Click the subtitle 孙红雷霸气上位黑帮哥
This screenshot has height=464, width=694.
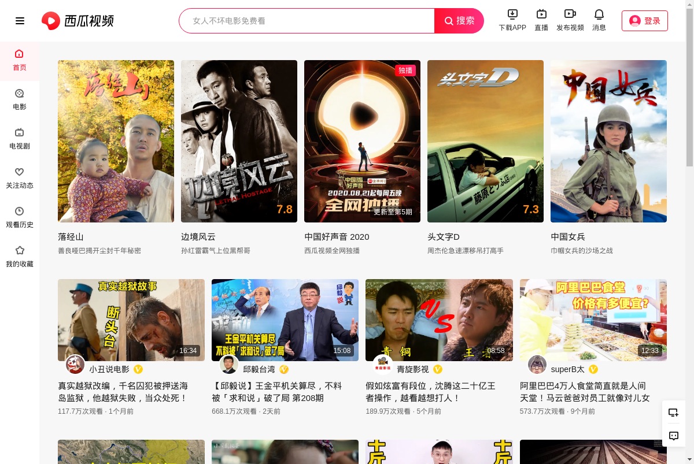[x=216, y=251]
